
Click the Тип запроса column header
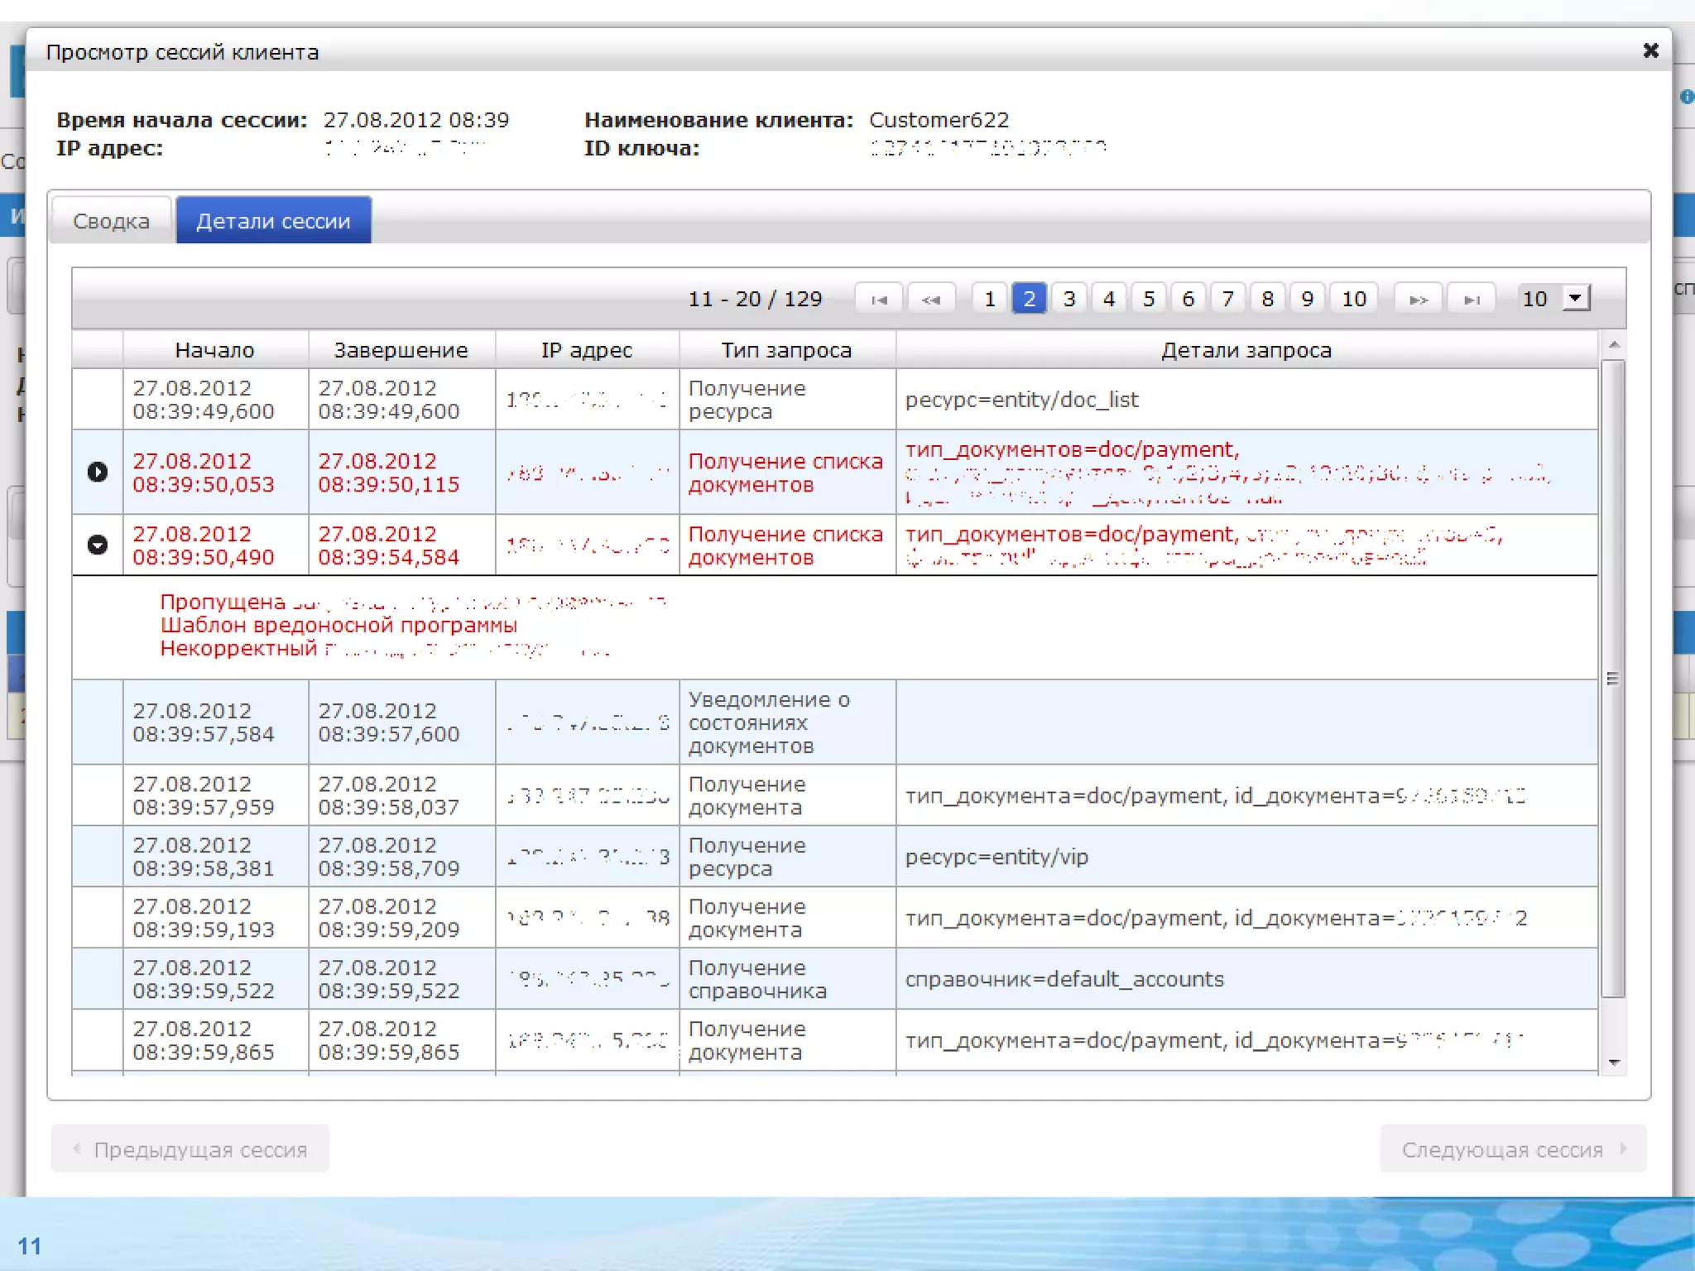point(786,350)
